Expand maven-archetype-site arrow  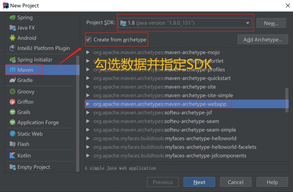(87, 87)
